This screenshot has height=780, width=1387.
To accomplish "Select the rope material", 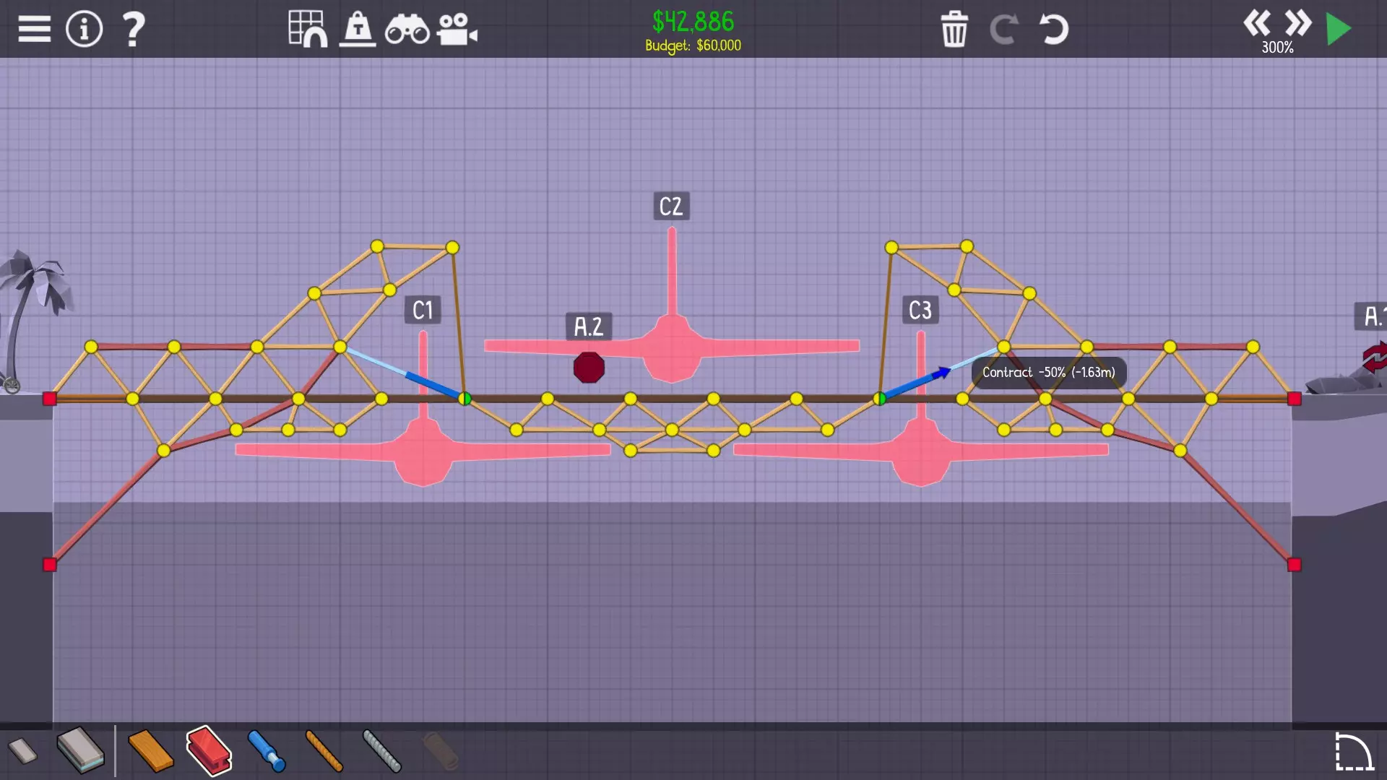I will coord(324,751).
